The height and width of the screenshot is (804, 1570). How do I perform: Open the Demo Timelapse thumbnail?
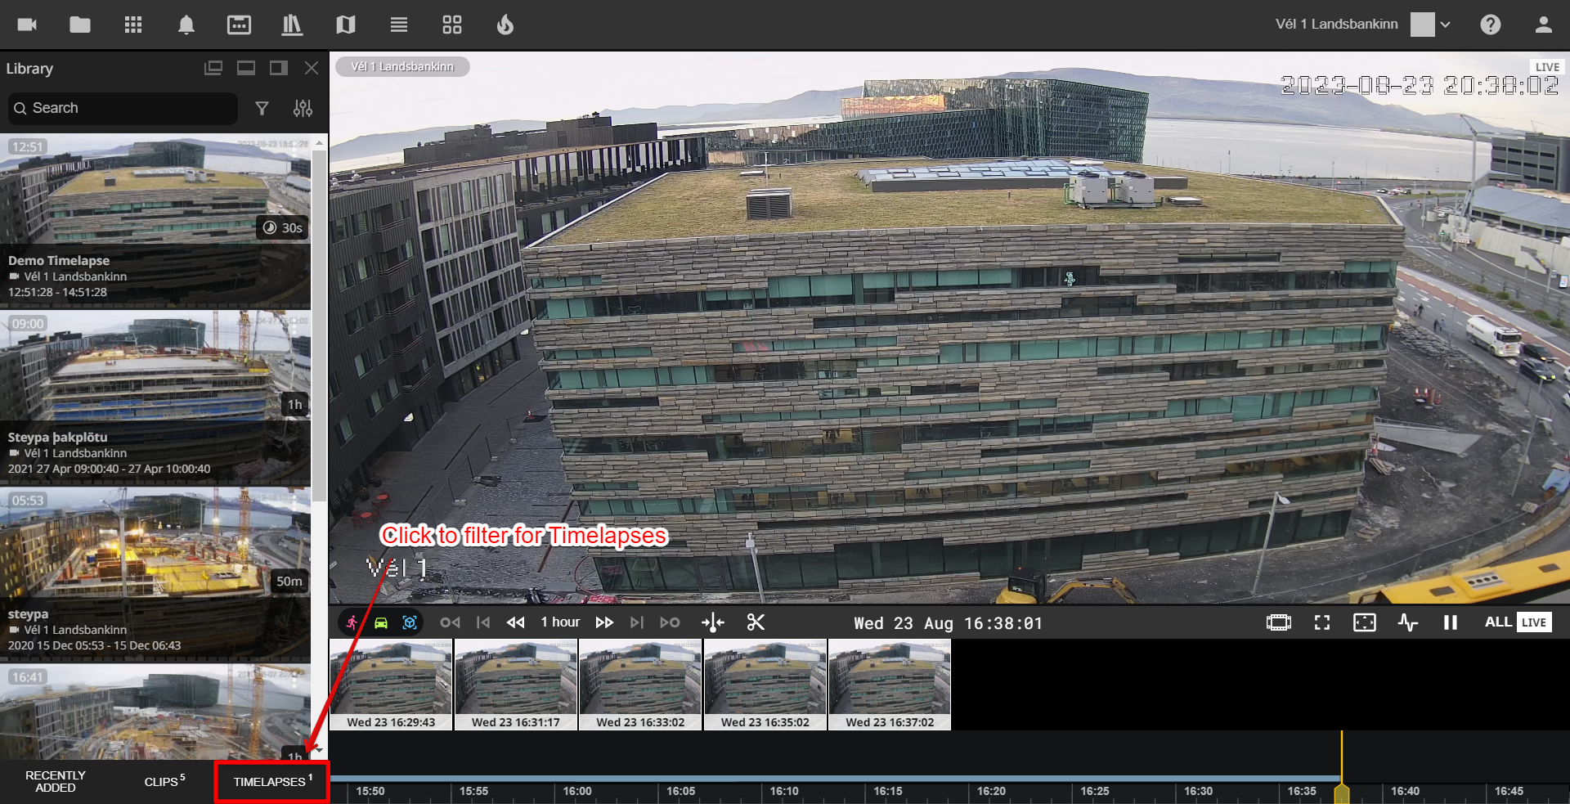pyautogui.click(x=155, y=188)
